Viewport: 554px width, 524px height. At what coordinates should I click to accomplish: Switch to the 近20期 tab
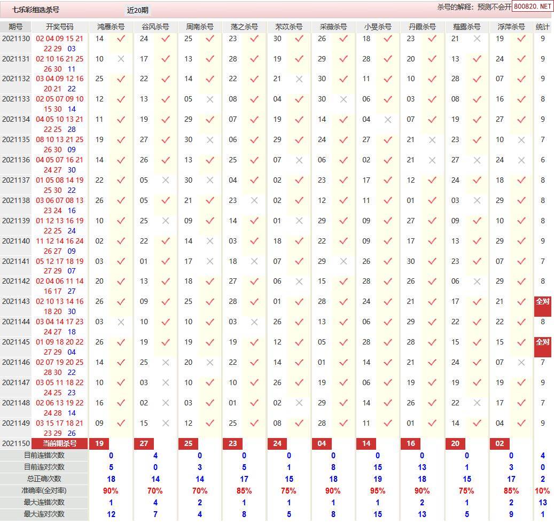pos(137,10)
